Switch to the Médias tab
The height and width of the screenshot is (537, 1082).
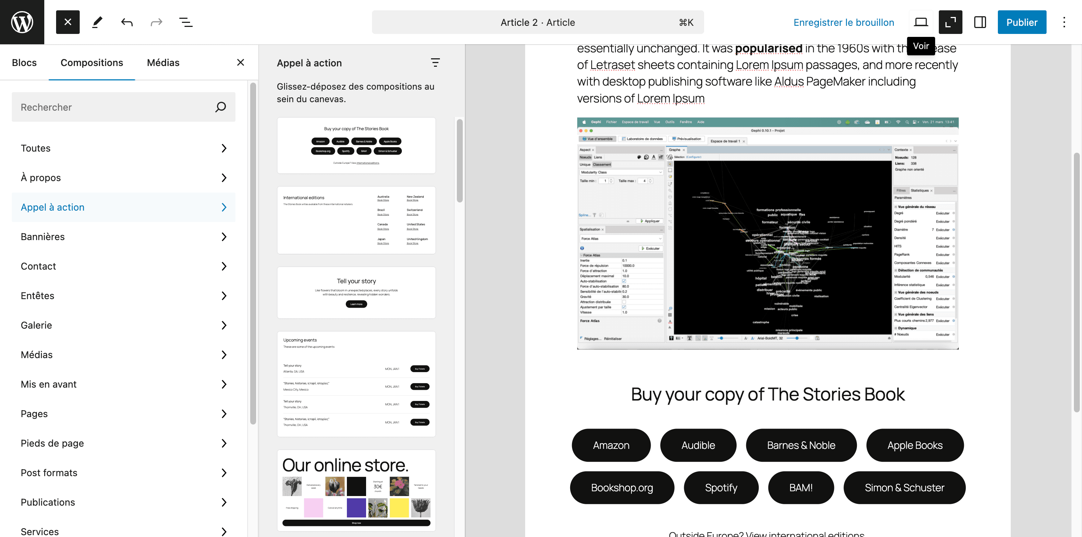click(x=163, y=63)
